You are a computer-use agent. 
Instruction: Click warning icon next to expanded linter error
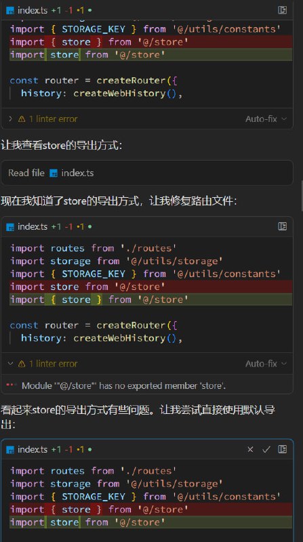coord(22,364)
